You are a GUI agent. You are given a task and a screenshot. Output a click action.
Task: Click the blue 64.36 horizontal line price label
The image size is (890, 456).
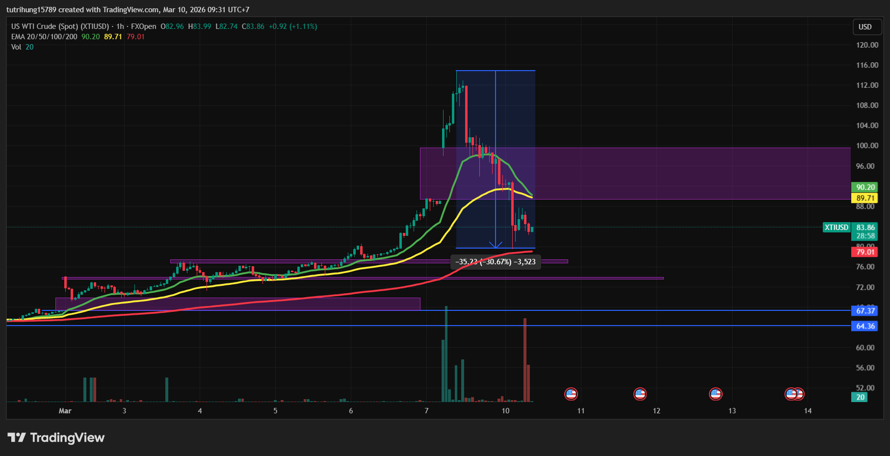tap(865, 326)
